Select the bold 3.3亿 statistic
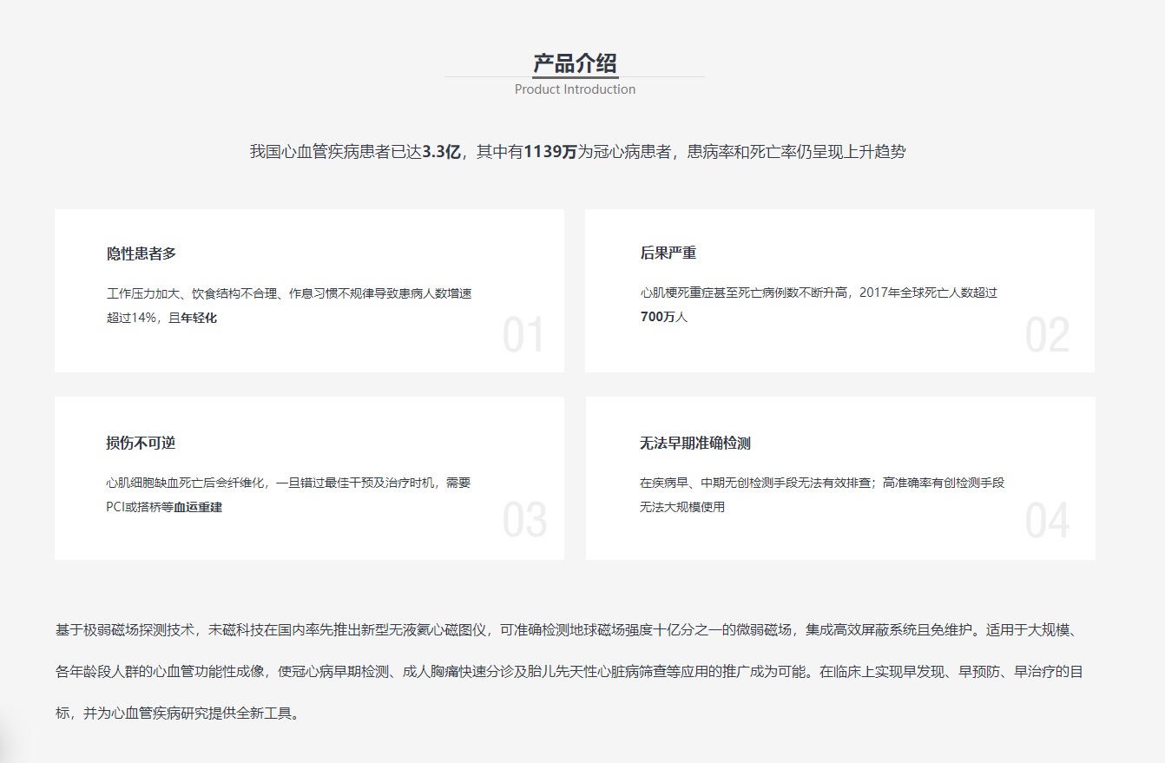 click(441, 152)
